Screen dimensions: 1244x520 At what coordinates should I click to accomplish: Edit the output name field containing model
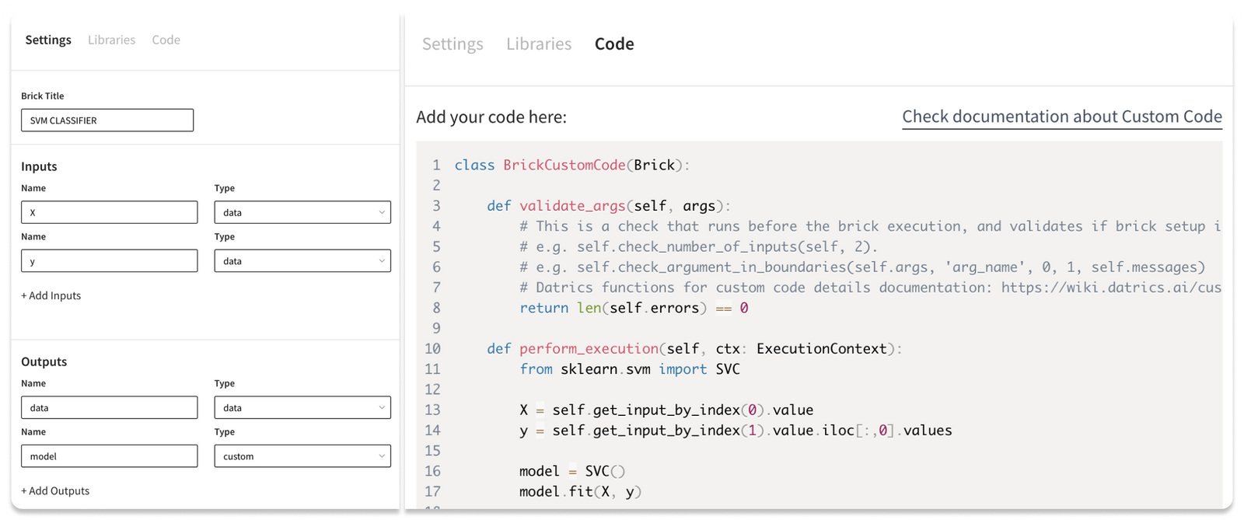tap(109, 456)
